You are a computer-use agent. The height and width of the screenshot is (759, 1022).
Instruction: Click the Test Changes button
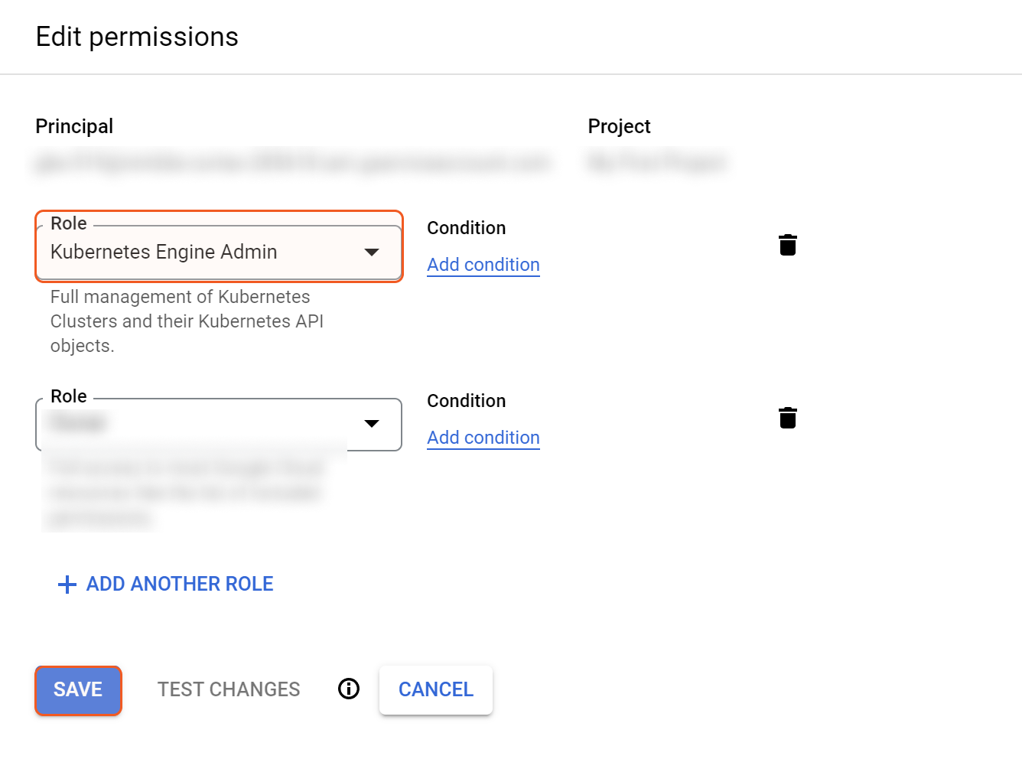click(229, 689)
